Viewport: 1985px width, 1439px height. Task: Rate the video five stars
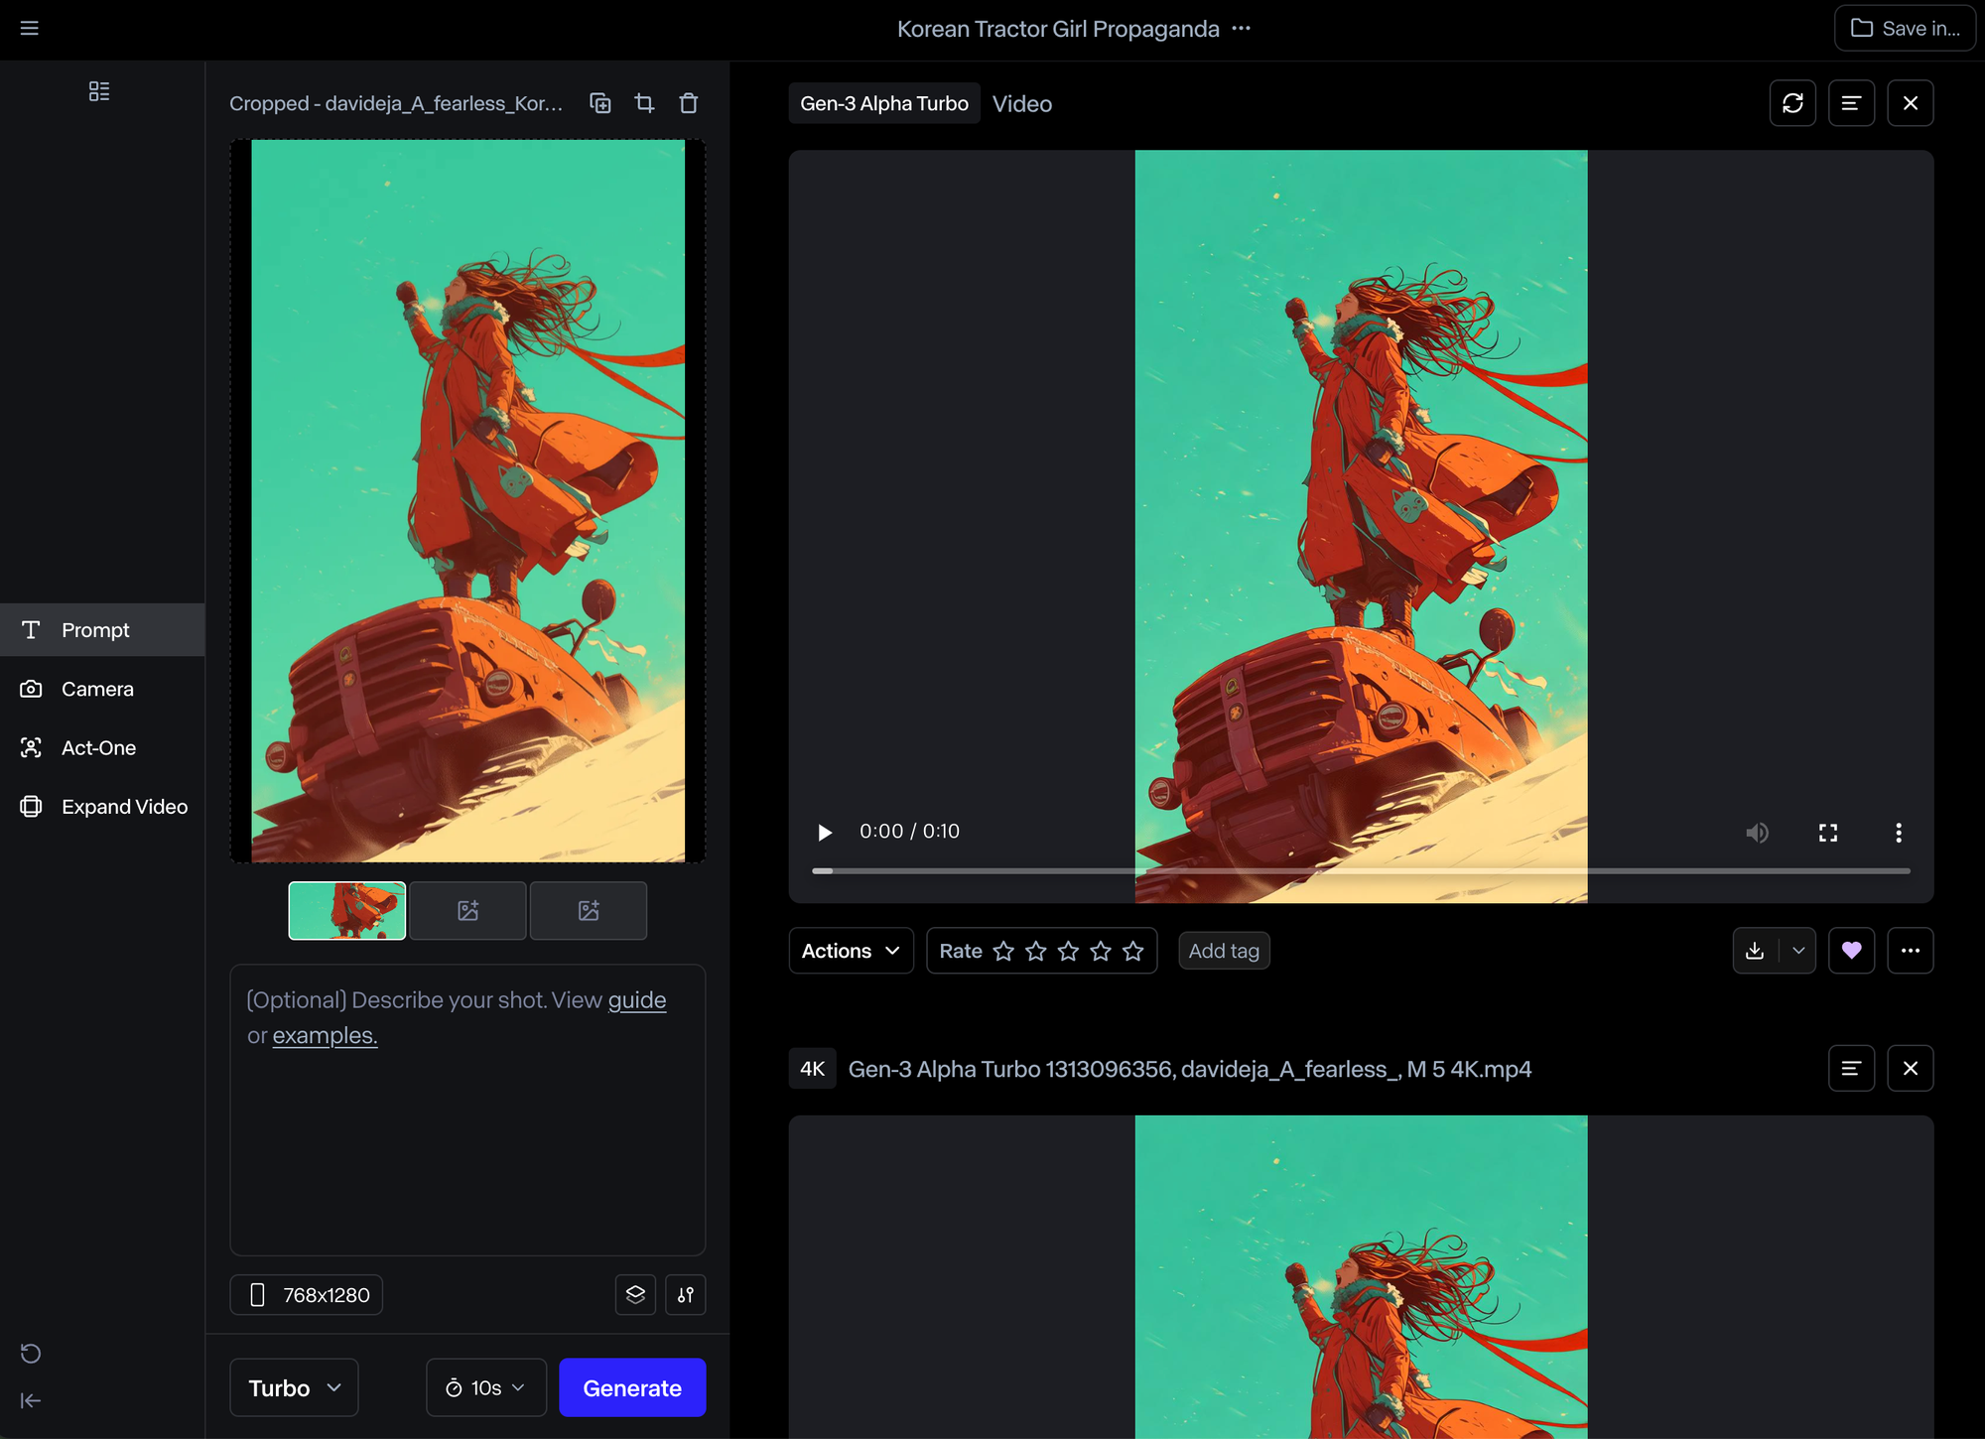click(1132, 951)
